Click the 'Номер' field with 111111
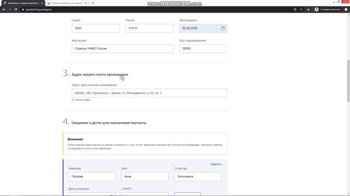The image size is (350, 196). coord(149,28)
